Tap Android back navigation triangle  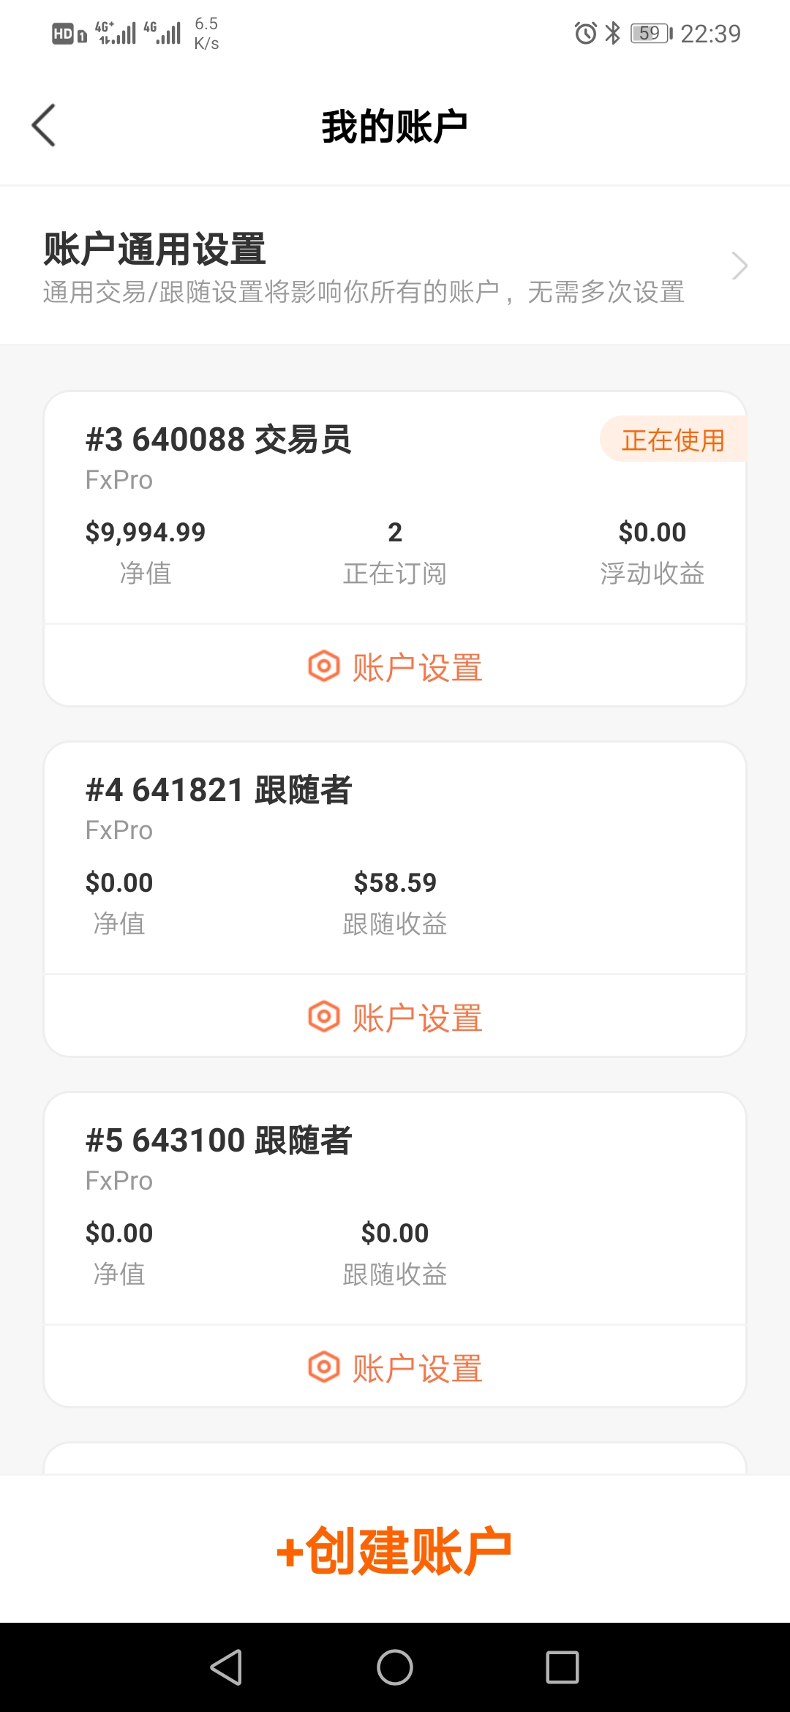coord(226,1667)
